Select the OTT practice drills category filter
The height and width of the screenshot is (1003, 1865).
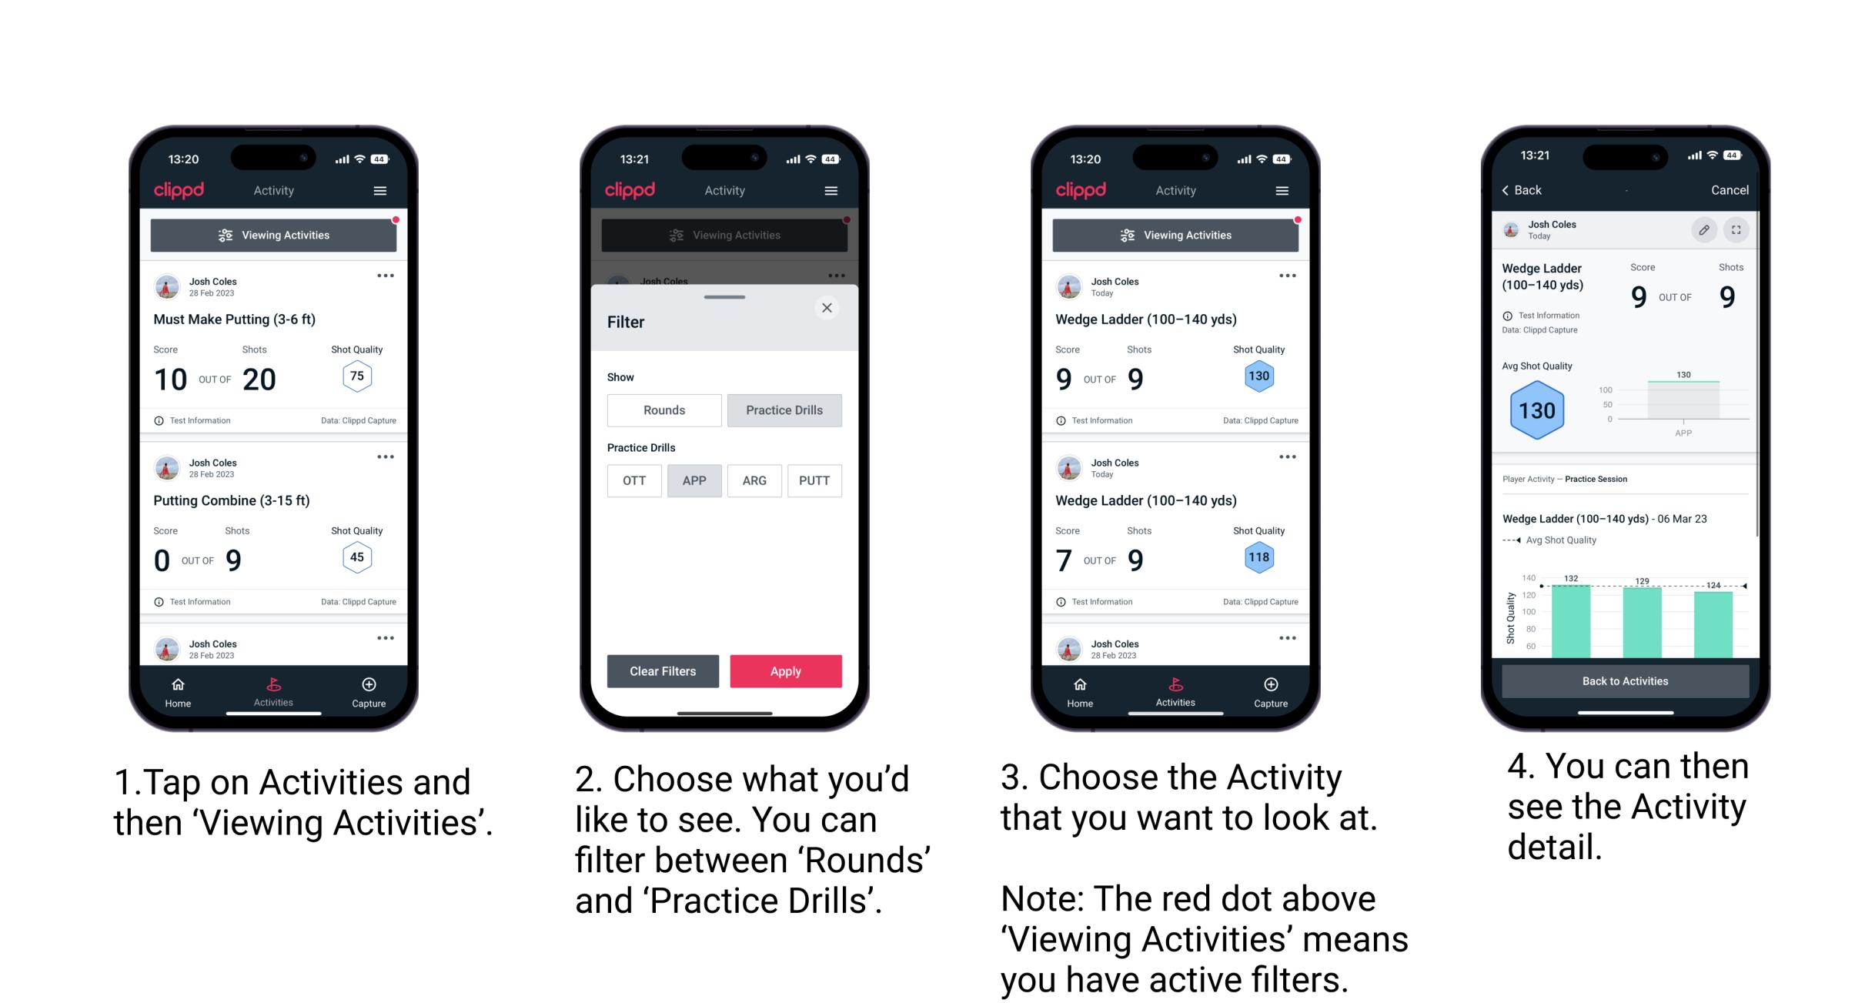pos(633,480)
